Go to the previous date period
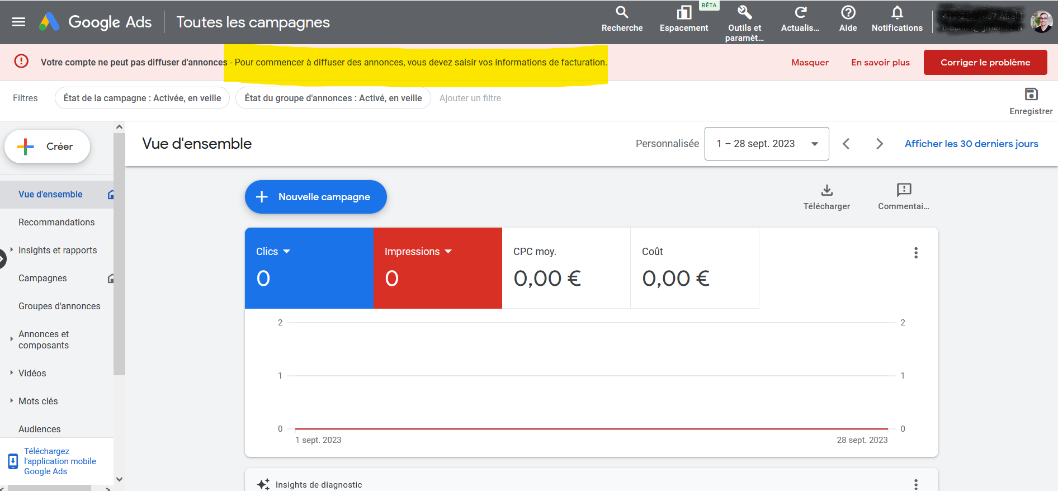Image resolution: width=1058 pixels, height=491 pixels. tap(846, 144)
